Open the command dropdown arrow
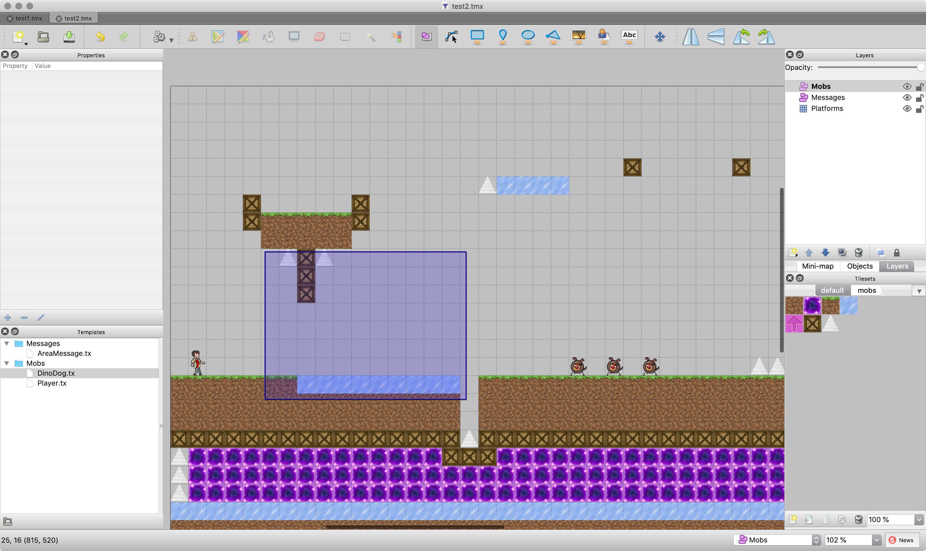Viewport: 926px width, 551px height. coord(171,40)
